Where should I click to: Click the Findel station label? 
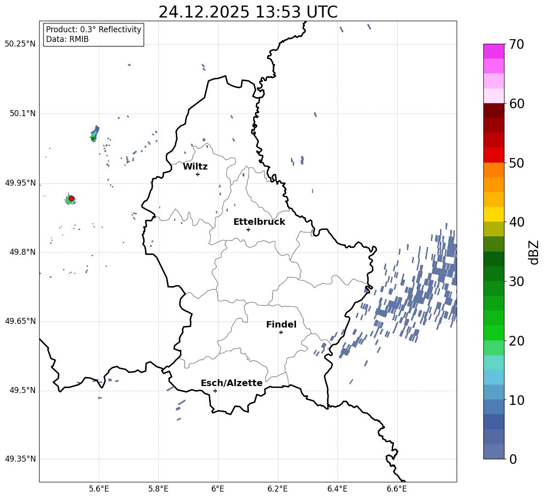[x=281, y=324]
